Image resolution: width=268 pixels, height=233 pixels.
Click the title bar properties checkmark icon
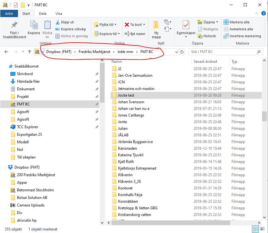[15, 5]
